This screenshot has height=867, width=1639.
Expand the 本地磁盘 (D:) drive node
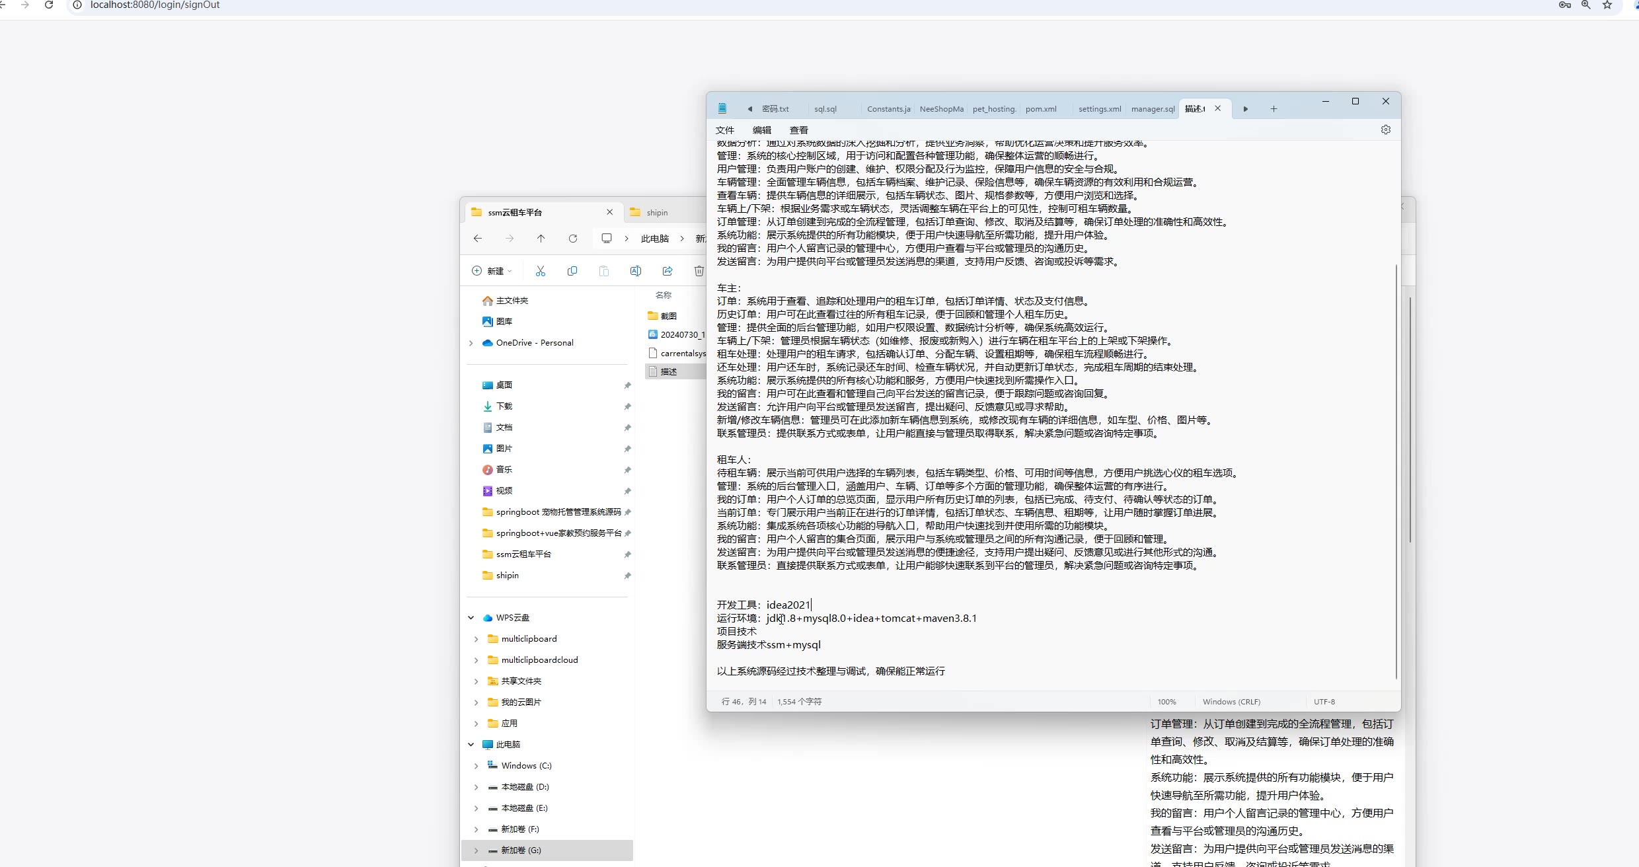tap(476, 787)
